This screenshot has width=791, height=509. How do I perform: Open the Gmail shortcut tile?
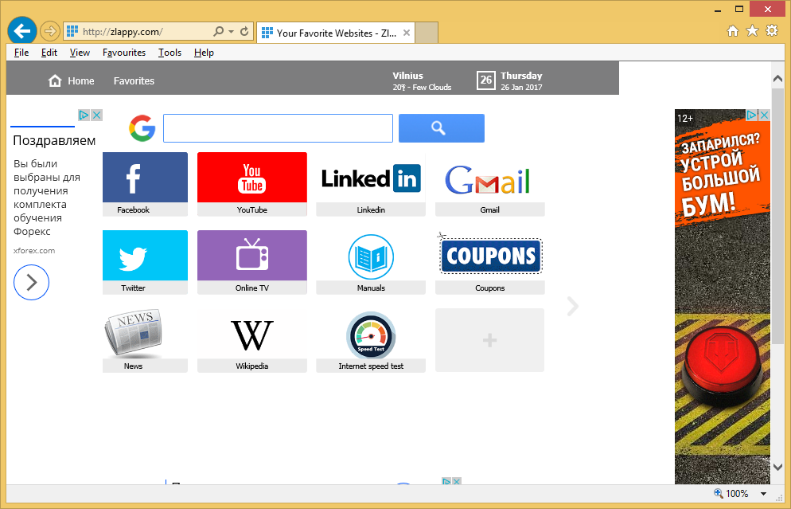point(489,180)
